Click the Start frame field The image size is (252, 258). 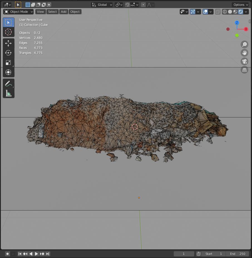(213, 254)
